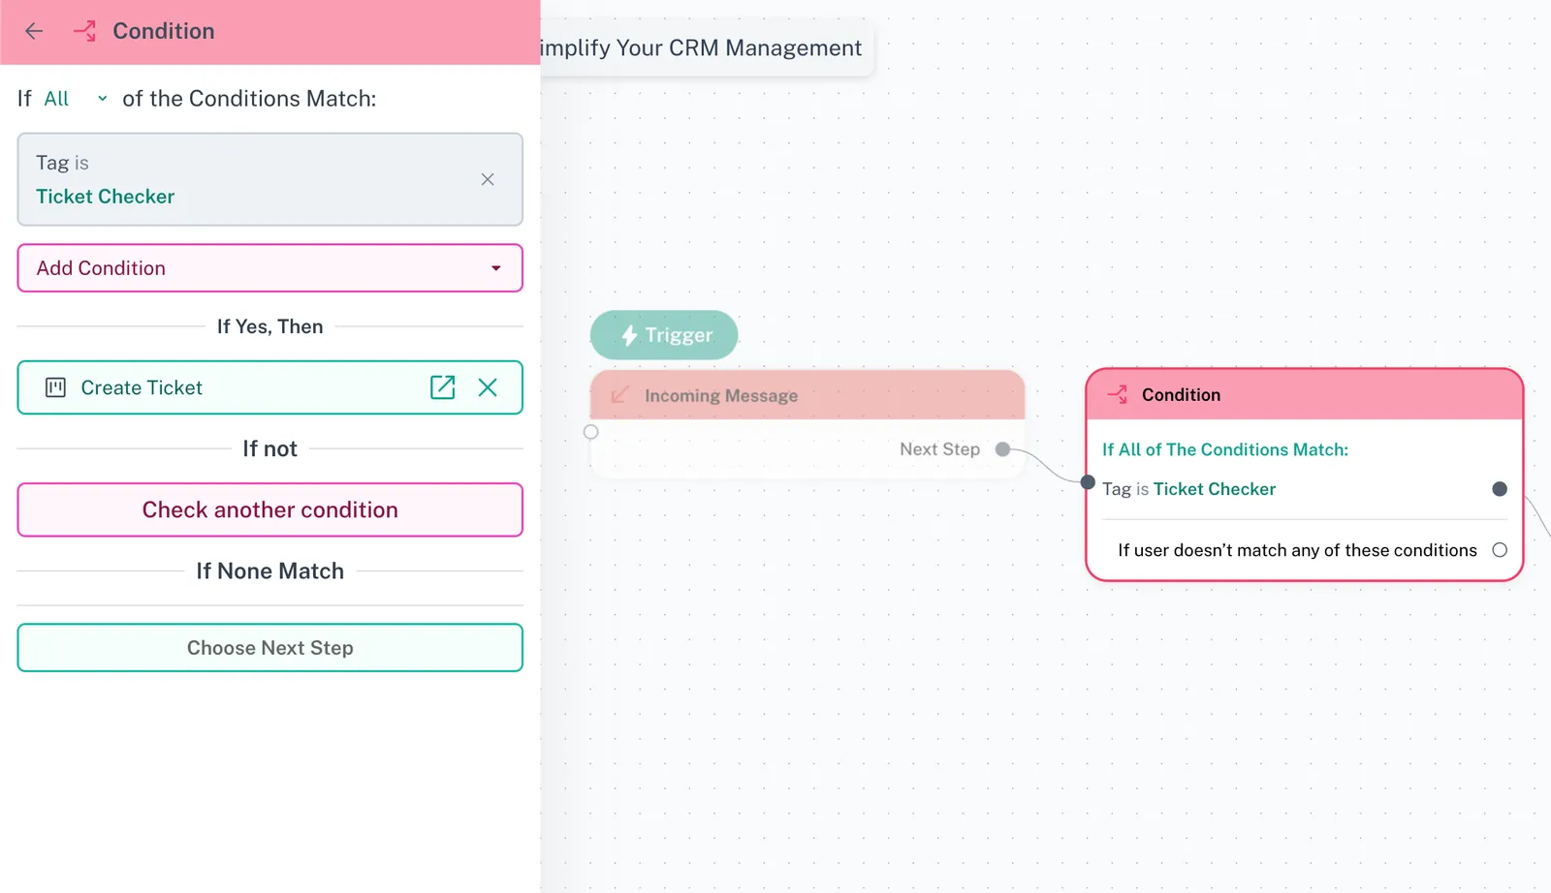1551x893 pixels.
Task: Open the All match-type dropdown
Action: pyautogui.click(x=58, y=99)
